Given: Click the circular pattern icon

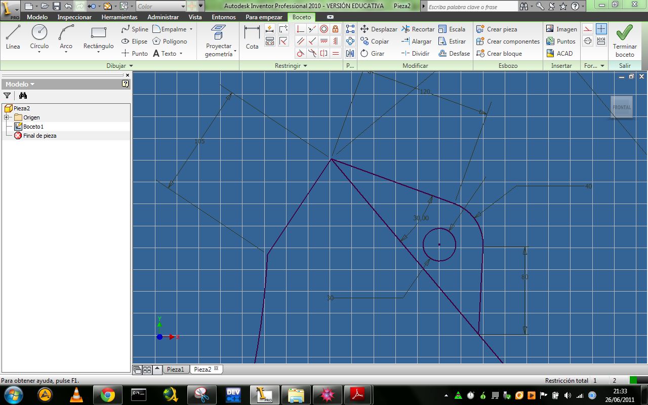Looking at the screenshot, I should pyautogui.click(x=350, y=41).
